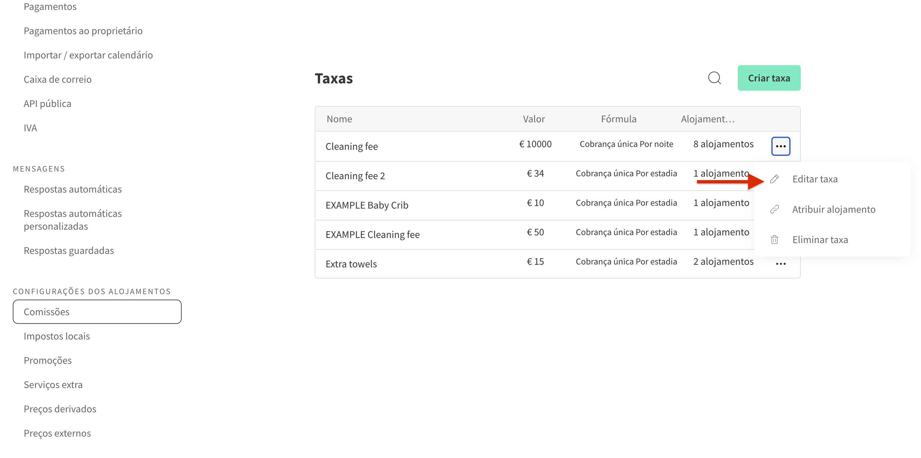Go to Impostos locais settings
The height and width of the screenshot is (458, 921).
(x=57, y=336)
